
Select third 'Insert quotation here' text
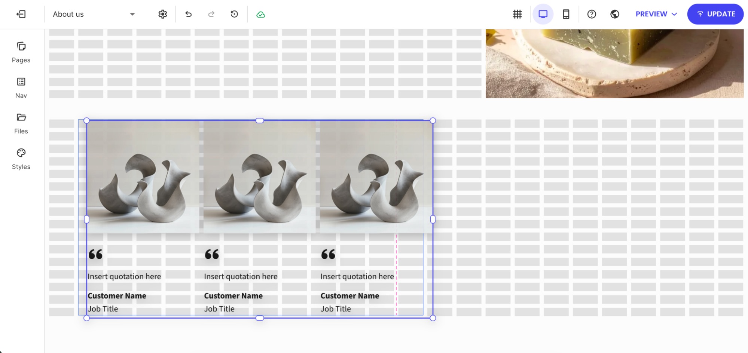[x=357, y=276]
